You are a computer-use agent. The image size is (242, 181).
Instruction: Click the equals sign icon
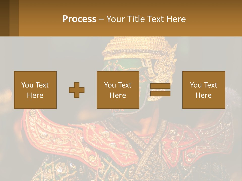coord(160,90)
